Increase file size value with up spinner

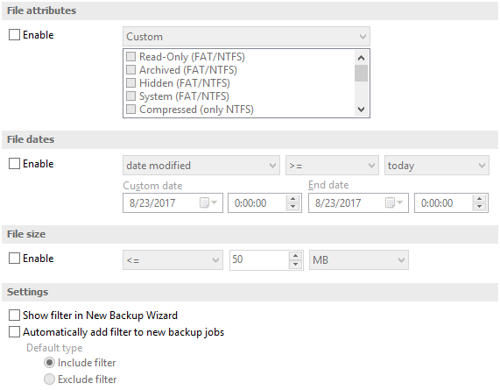[295, 256]
